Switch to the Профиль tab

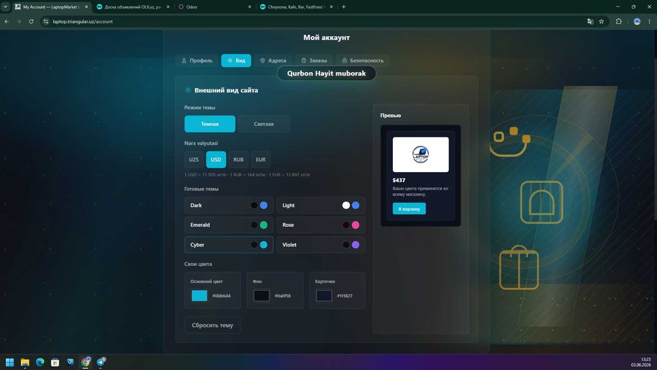click(197, 60)
